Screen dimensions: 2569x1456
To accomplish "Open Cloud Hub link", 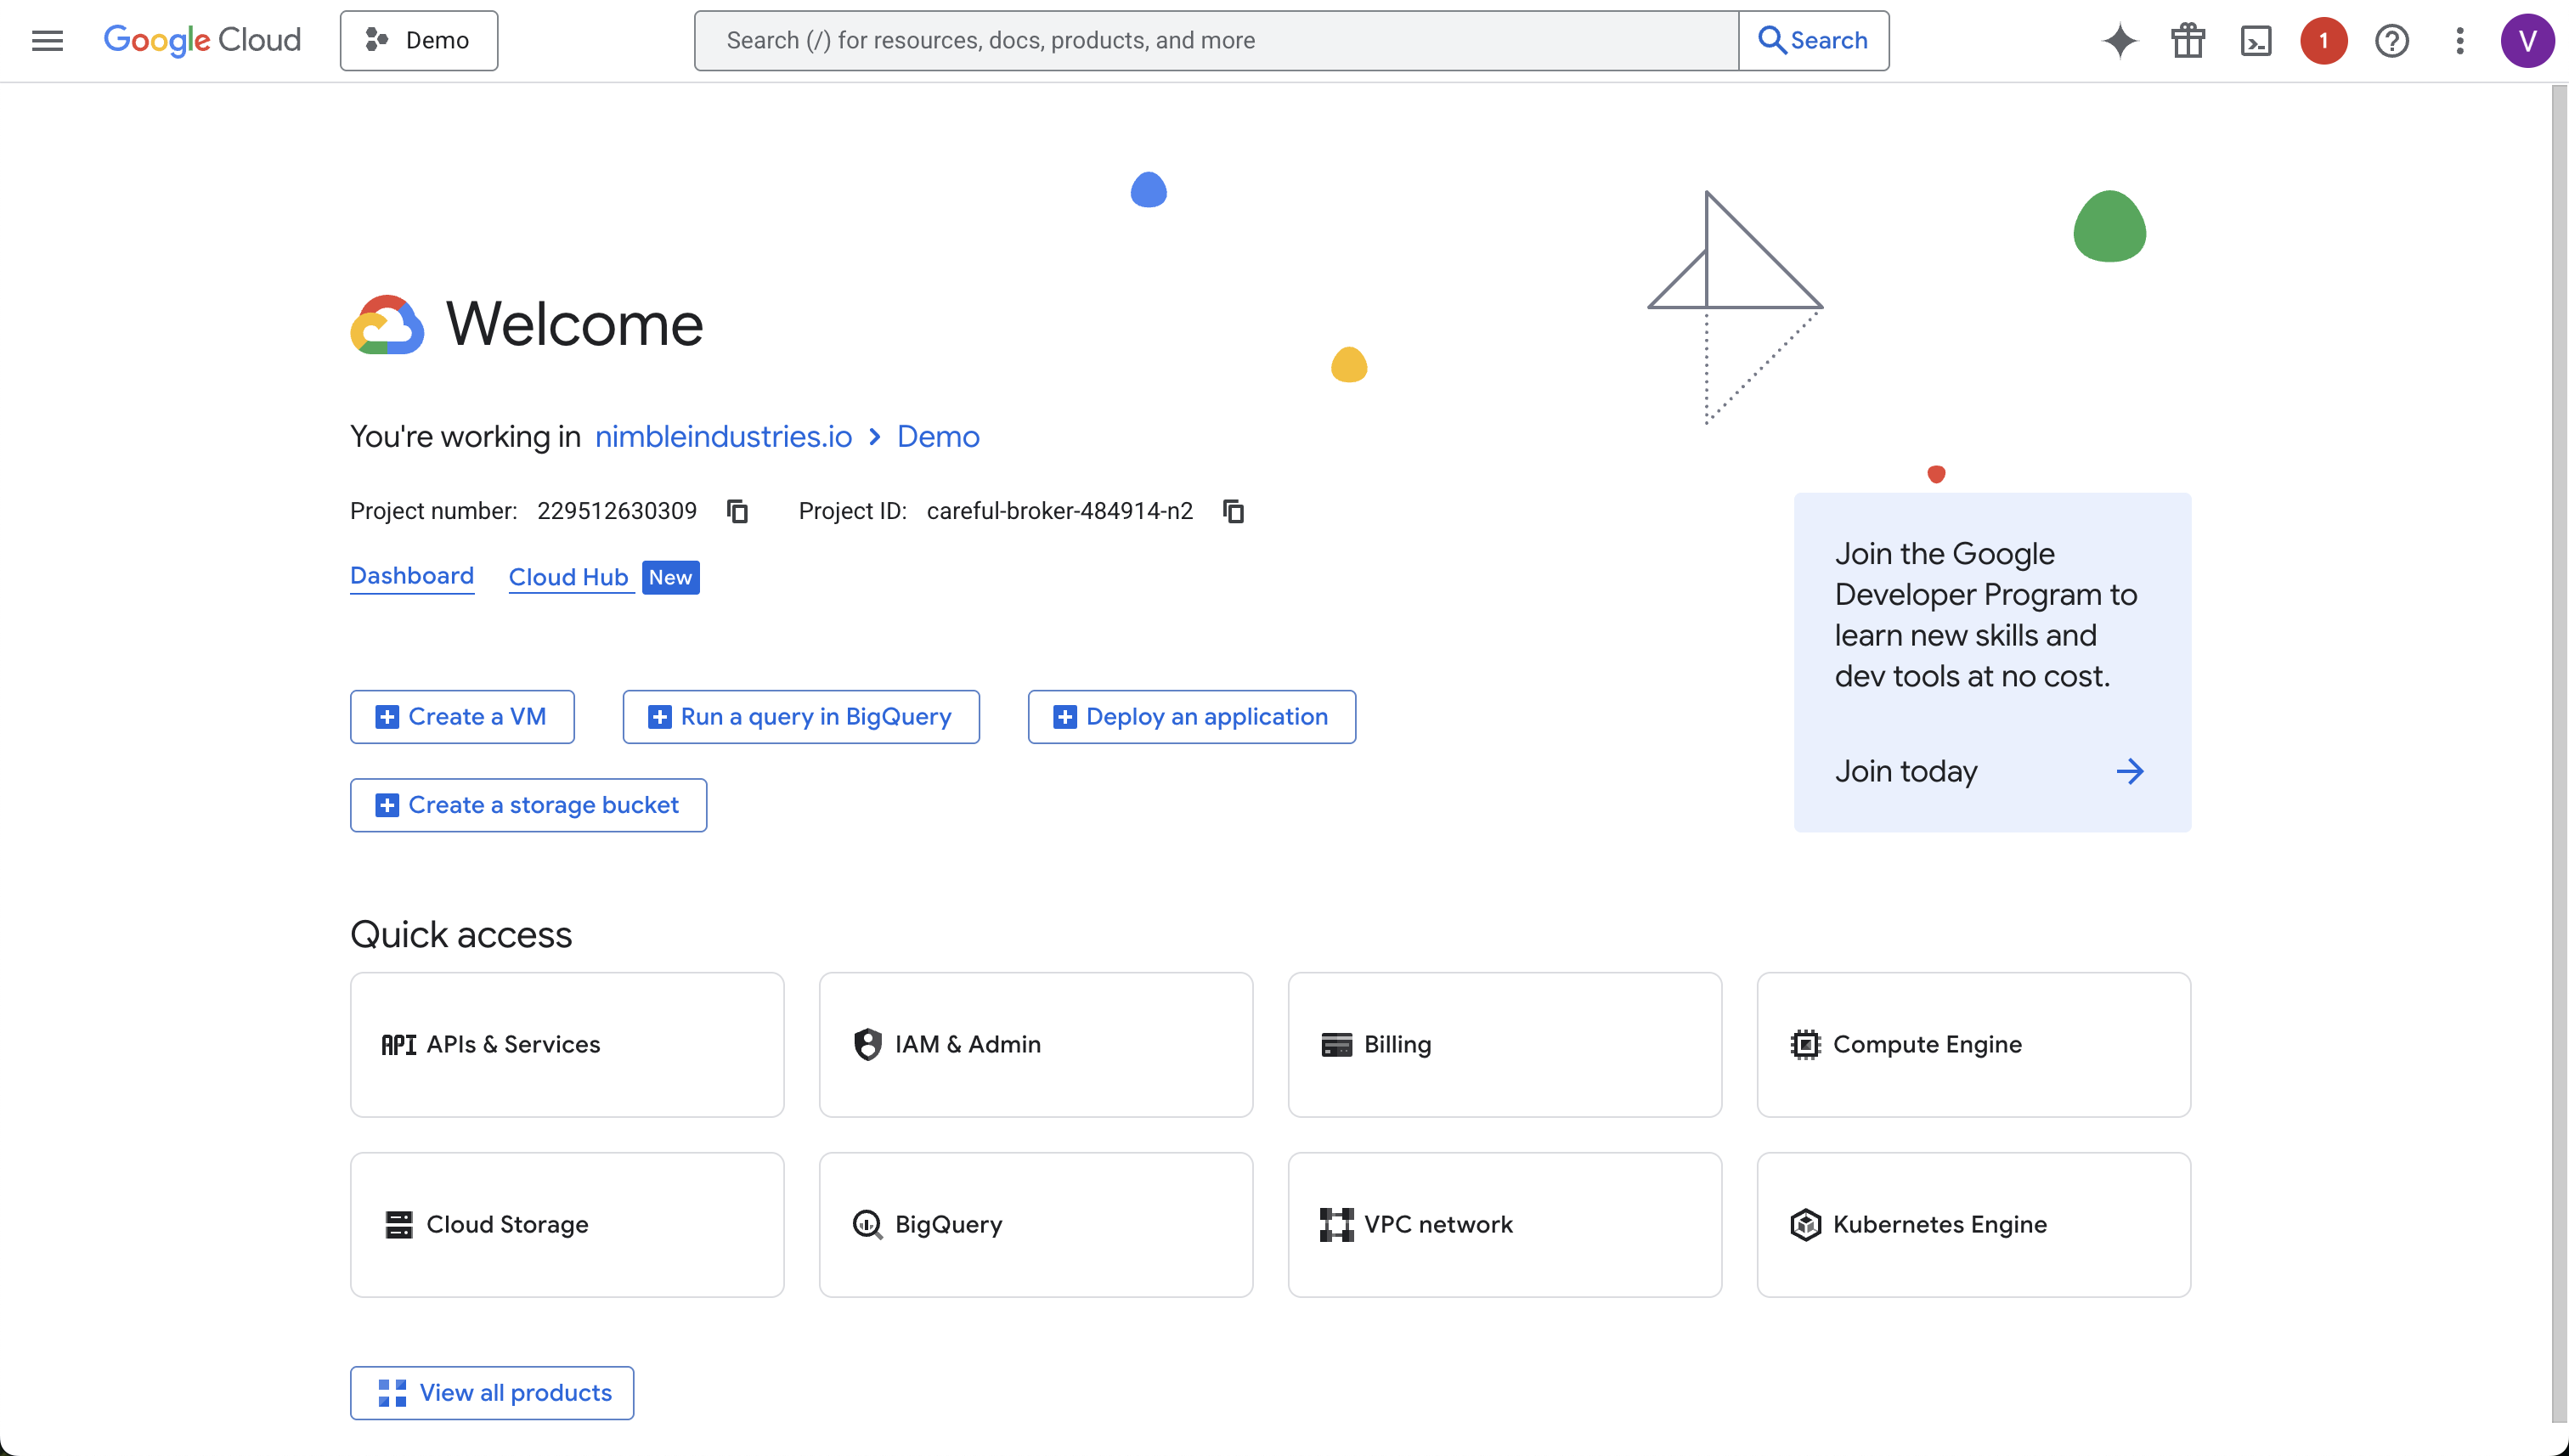I will tap(568, 577).
